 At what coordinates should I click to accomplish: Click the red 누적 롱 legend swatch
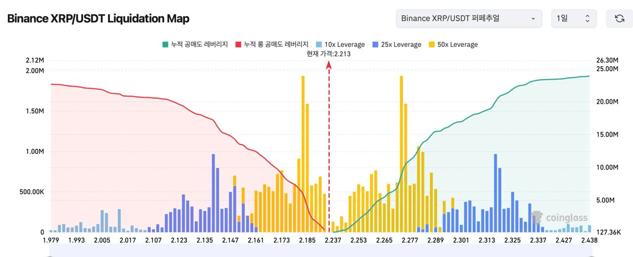click(238, 44)
